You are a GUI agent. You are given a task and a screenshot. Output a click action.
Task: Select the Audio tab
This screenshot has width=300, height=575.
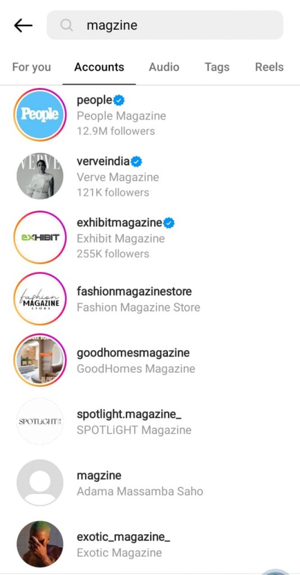click(x=164, y=67)
